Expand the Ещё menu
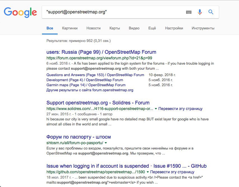This screenshot has height=187, width=239. tap(152, 28)
